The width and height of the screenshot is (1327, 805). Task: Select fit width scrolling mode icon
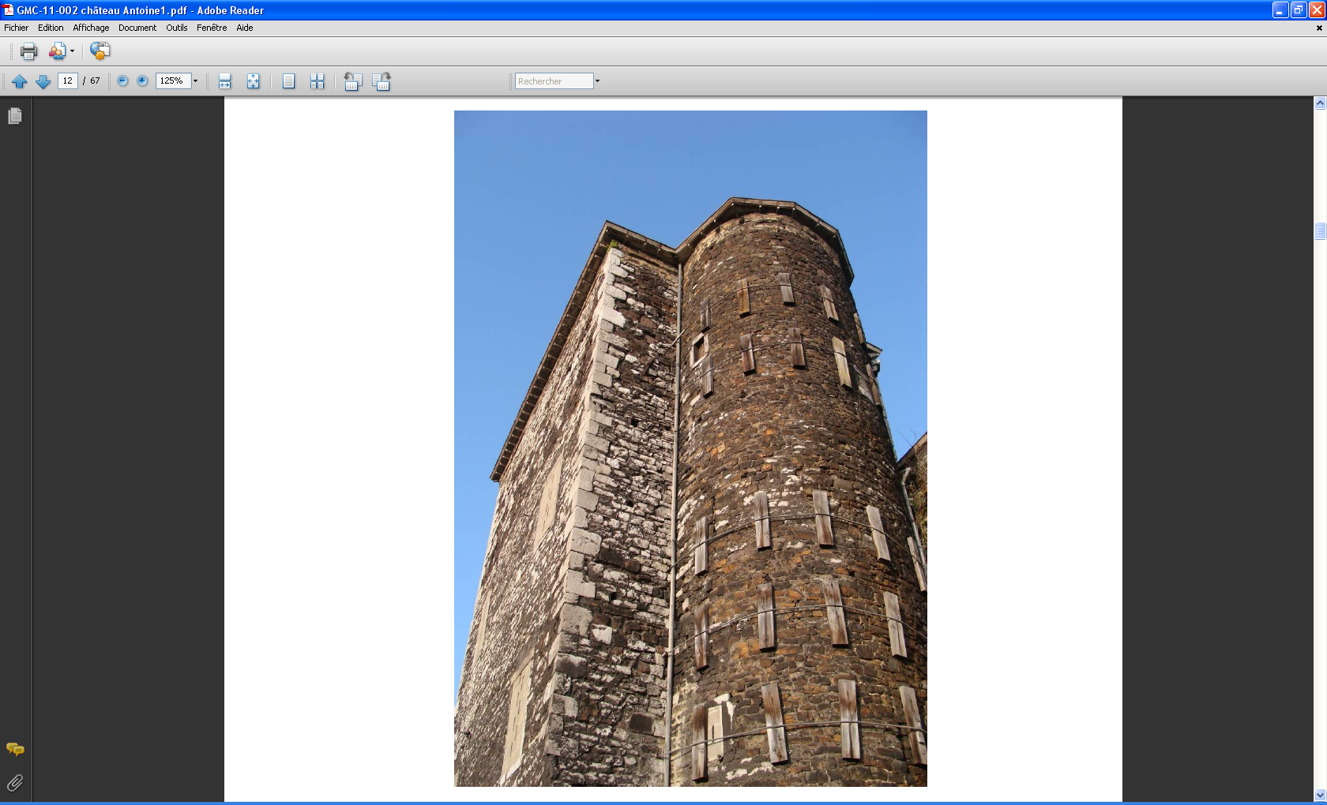pos(225,81)
